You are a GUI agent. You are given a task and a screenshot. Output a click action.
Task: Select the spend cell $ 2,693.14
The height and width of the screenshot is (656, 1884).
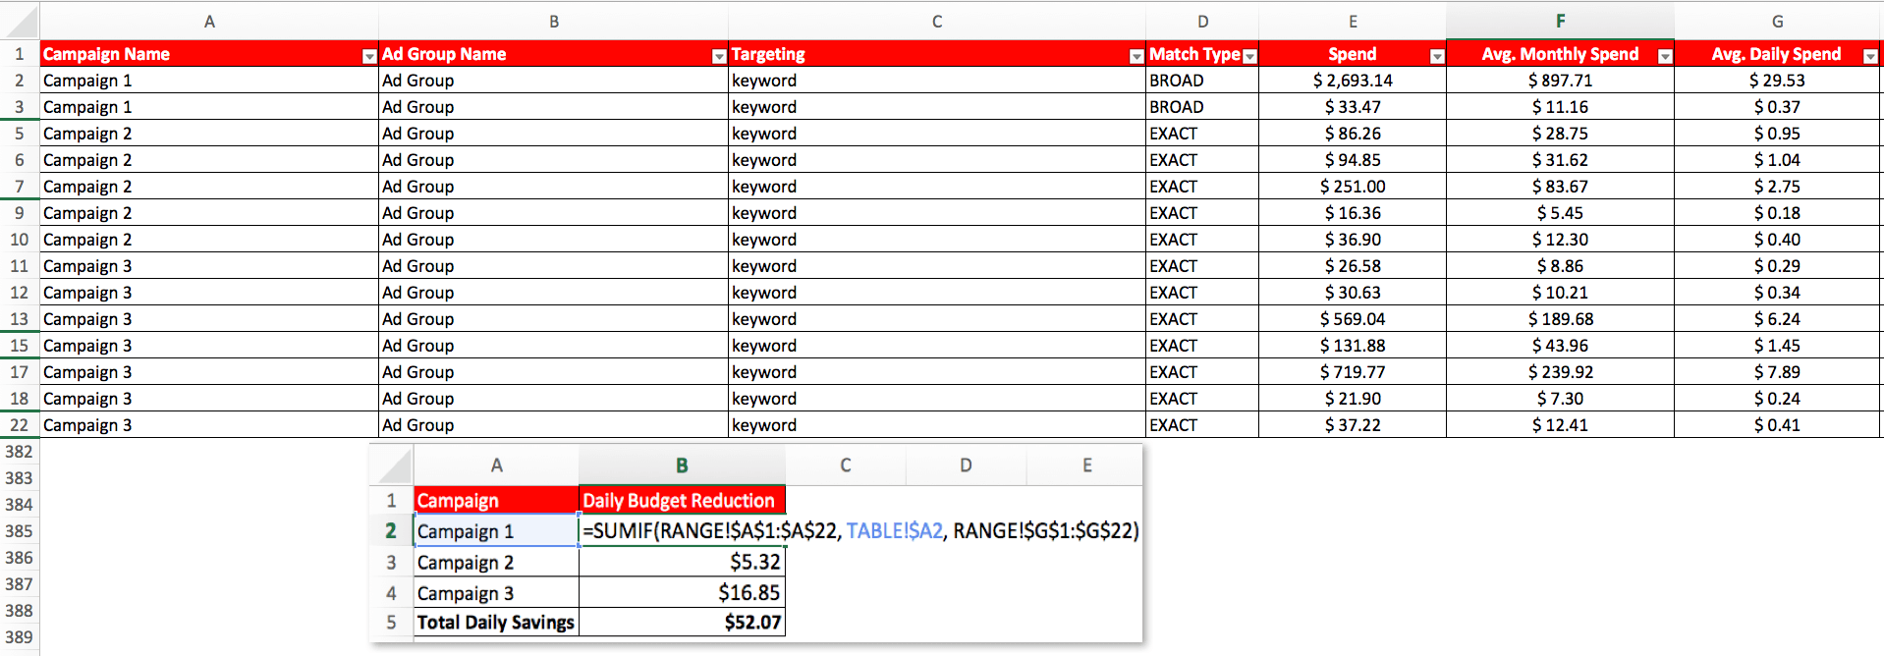coord(1353,81)
